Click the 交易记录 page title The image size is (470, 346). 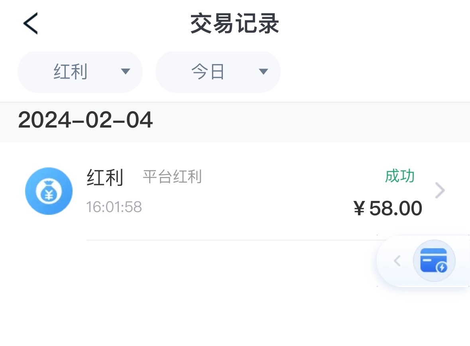pos(235,24)
